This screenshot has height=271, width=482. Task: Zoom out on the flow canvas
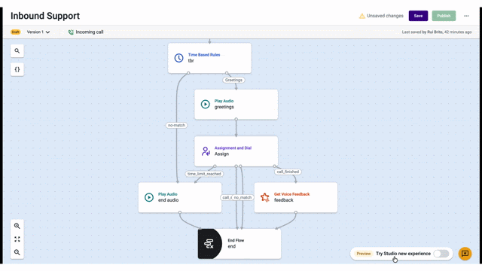pyautogui.click(x=17, y=252)
